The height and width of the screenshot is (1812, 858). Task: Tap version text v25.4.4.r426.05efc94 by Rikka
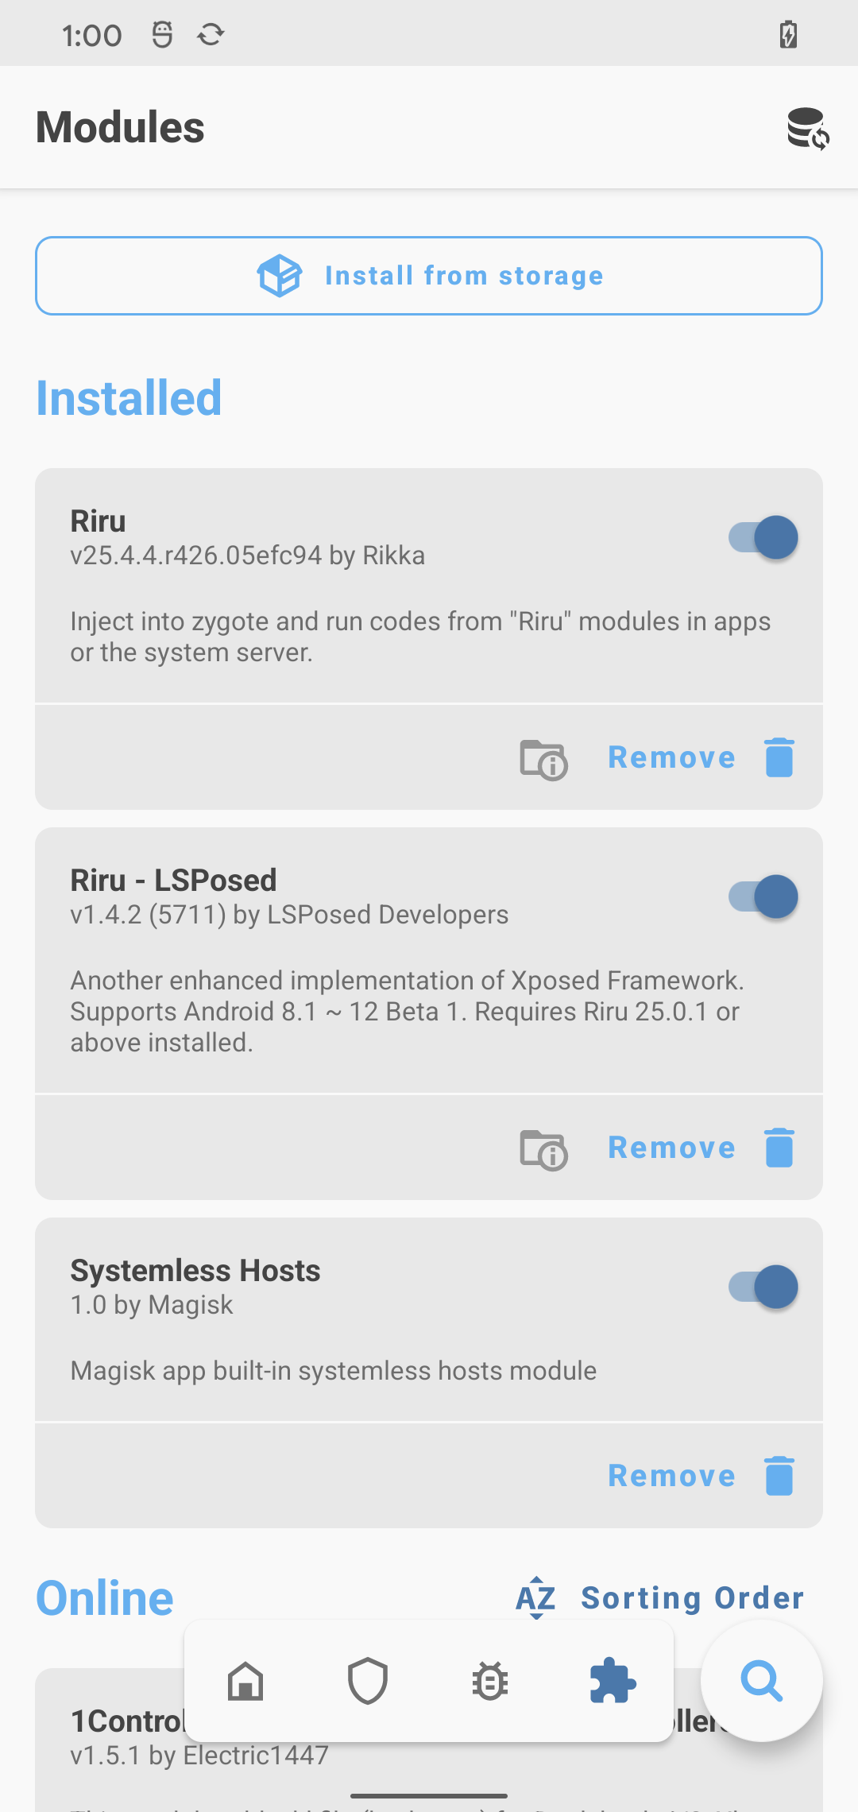pos(248,555)
